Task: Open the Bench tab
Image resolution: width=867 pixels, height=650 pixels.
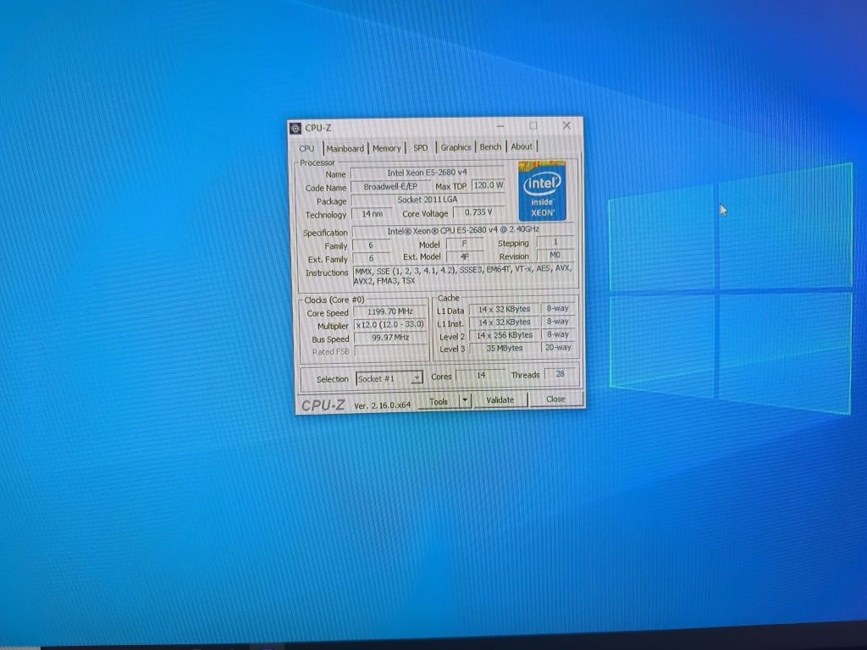Action: [x=490, y=146]
